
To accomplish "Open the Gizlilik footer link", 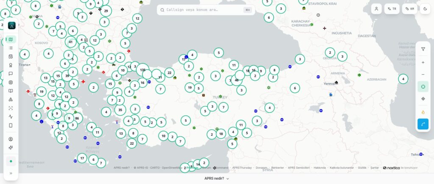I will coord(362,167).
